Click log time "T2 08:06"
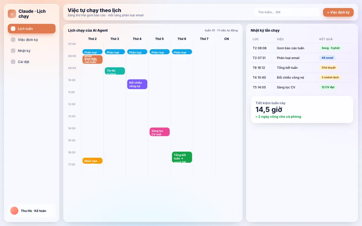 point(259,48)
